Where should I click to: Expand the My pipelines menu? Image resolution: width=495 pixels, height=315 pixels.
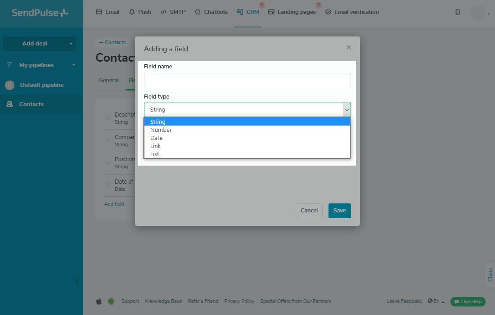[x=74, y=65]
